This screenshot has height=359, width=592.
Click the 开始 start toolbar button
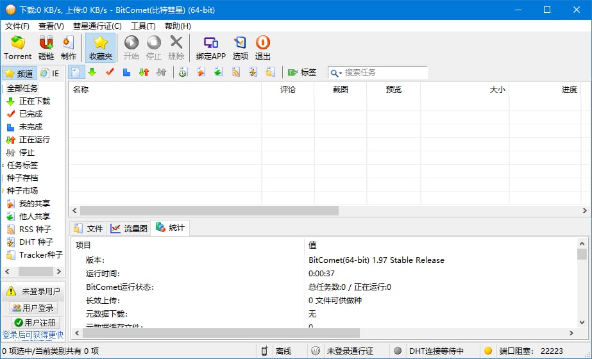131,47
